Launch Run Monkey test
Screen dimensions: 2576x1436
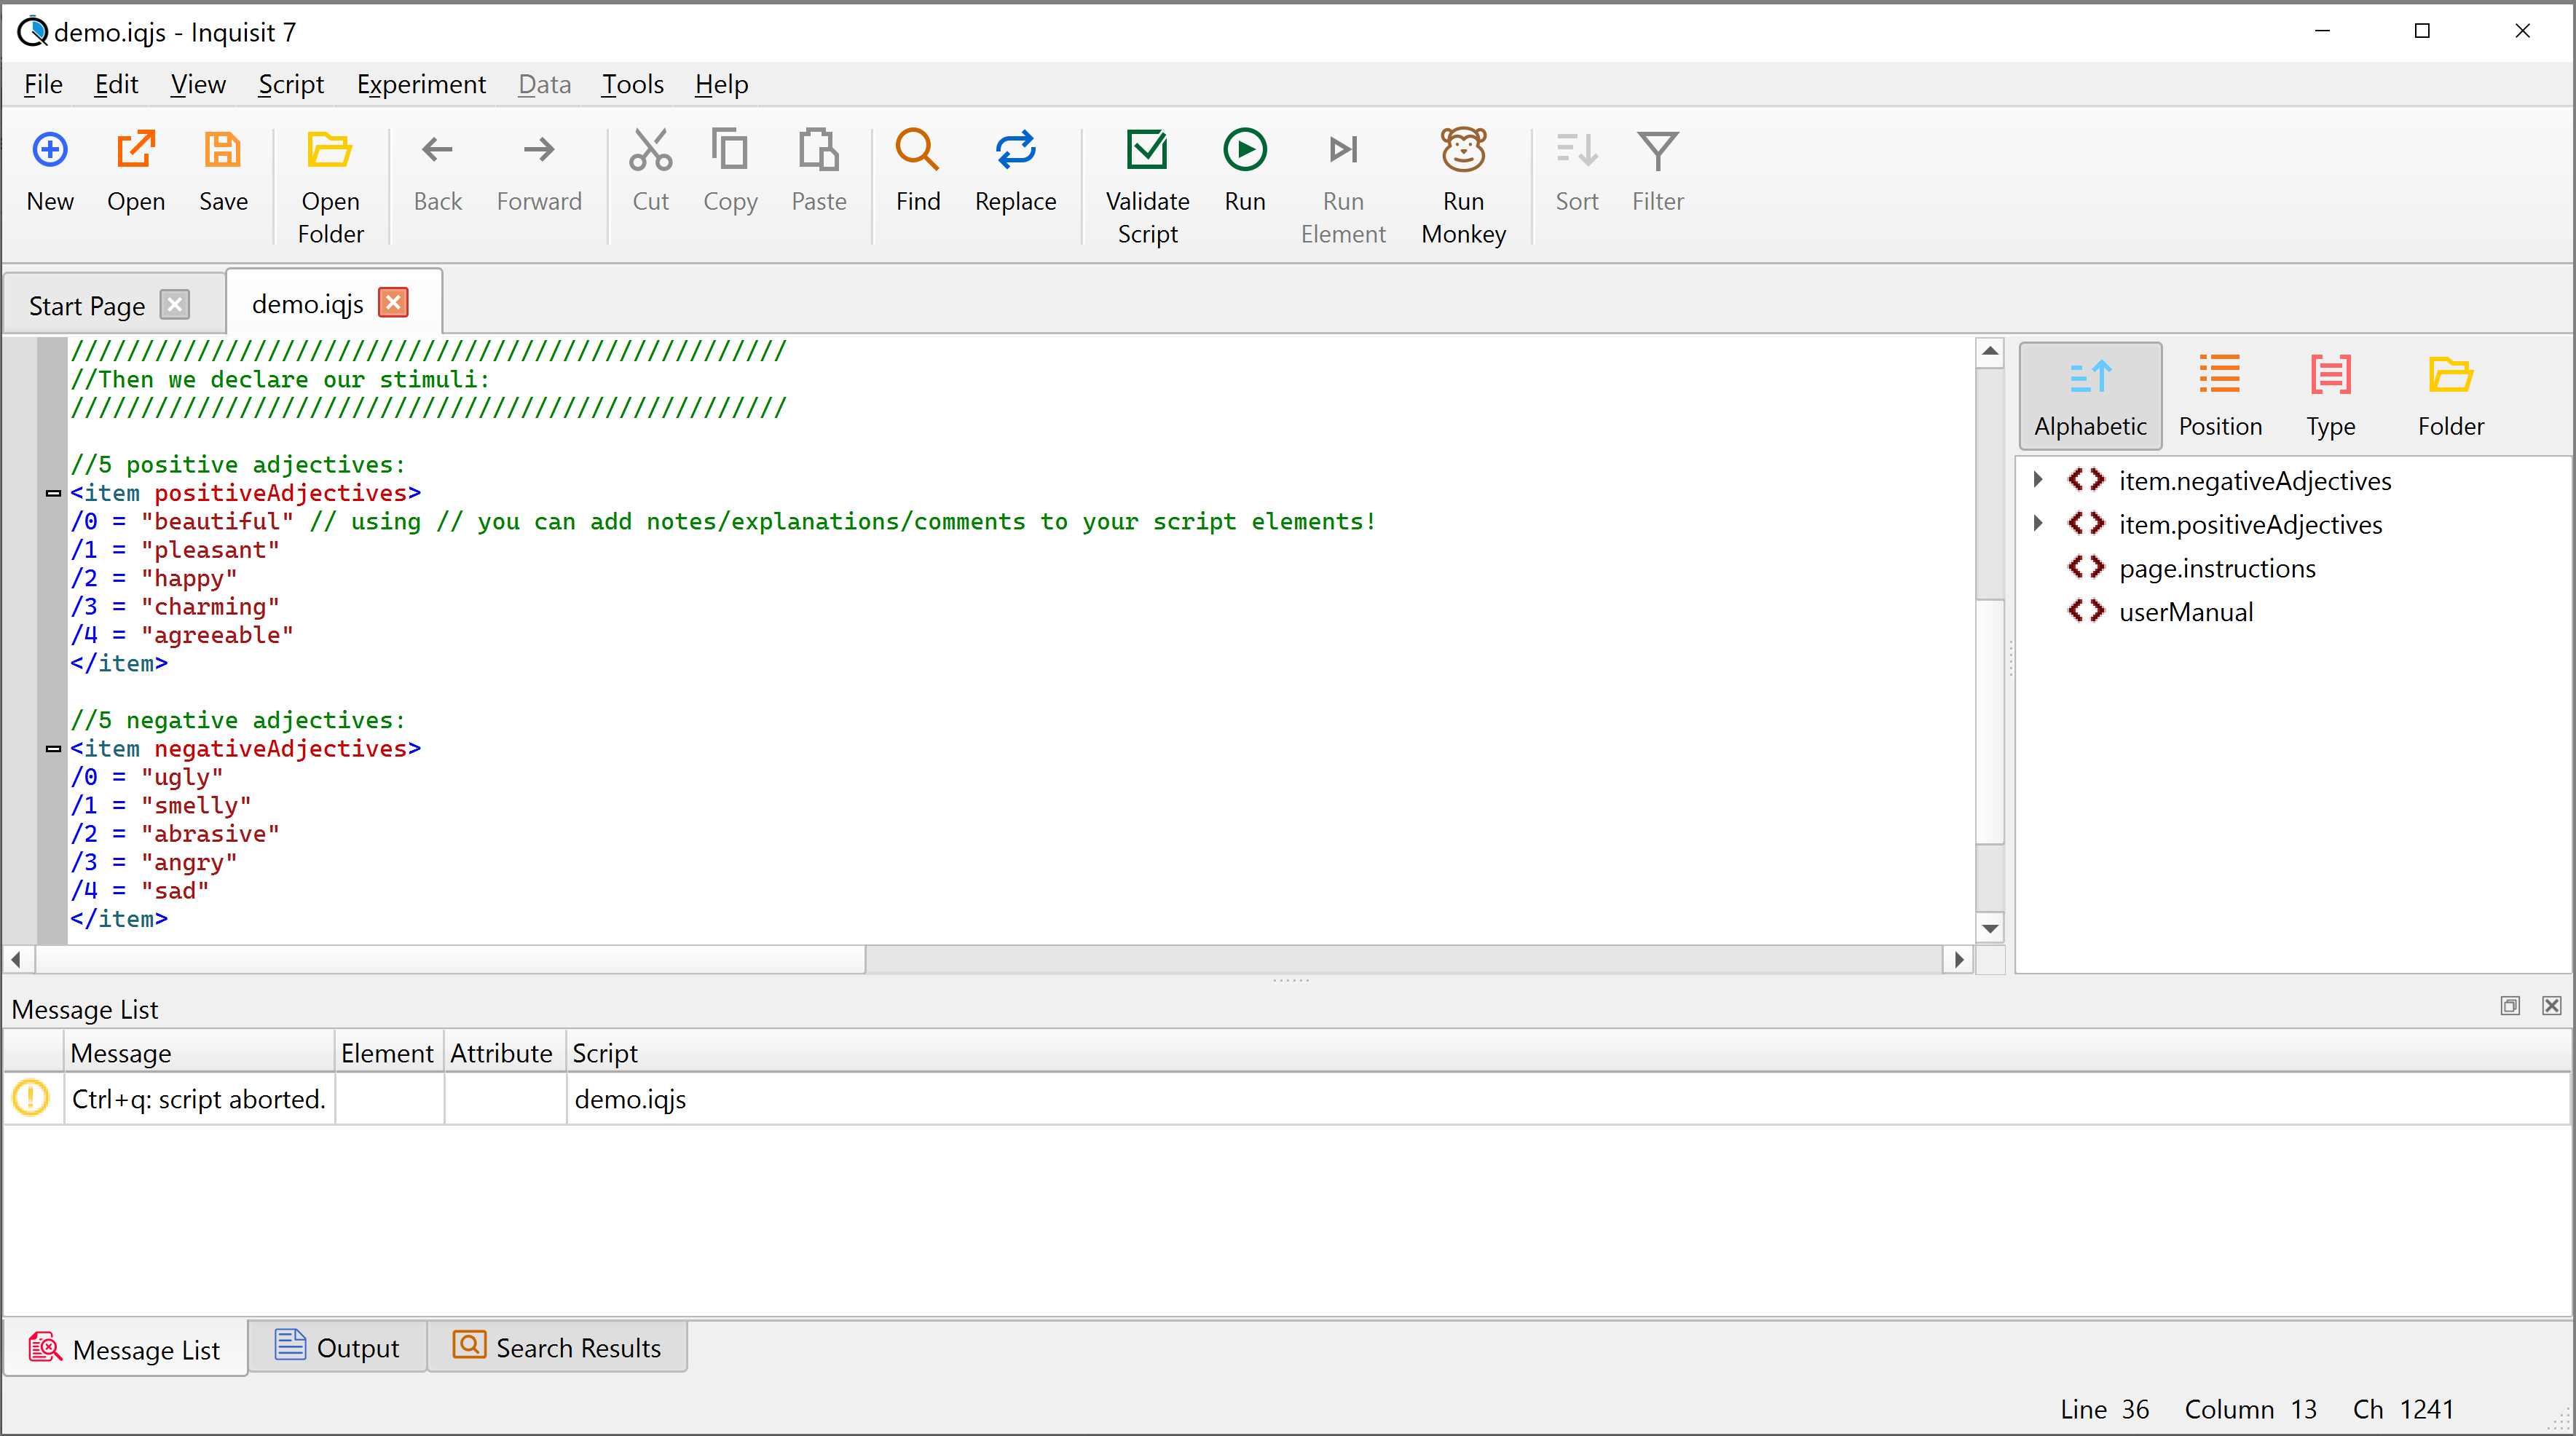[x=1463, y=186]
